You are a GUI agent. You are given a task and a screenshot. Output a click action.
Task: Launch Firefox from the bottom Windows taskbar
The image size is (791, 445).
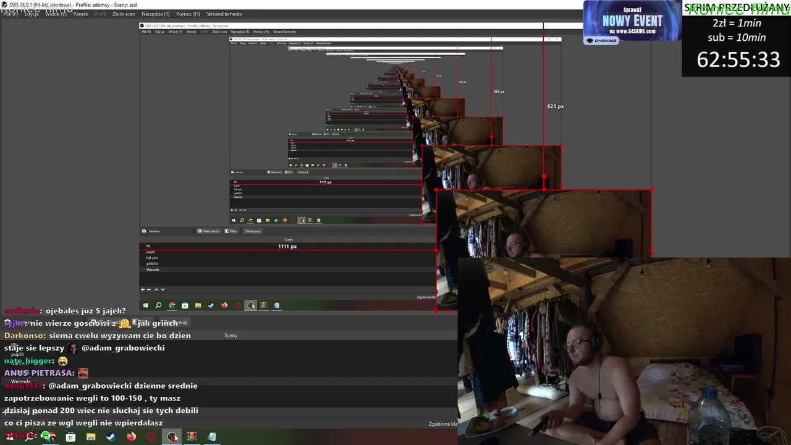click(x=131, y=437)
